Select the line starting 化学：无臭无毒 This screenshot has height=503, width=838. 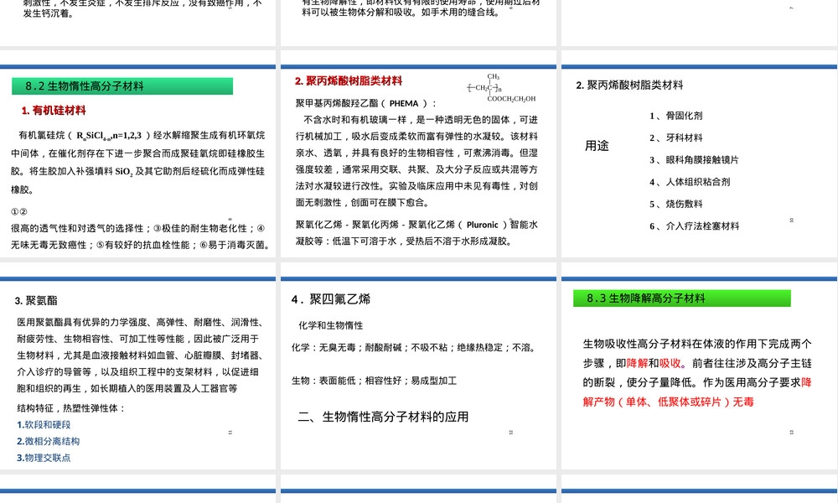(x=414, y=347)
